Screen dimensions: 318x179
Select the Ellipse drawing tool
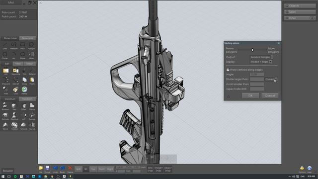pos(22,55)
